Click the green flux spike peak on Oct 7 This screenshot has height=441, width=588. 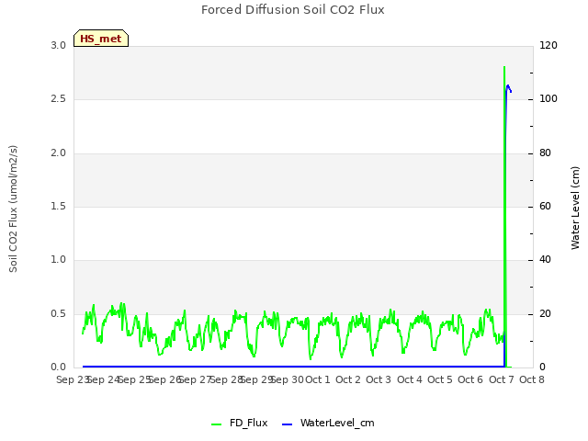(504, 67)
